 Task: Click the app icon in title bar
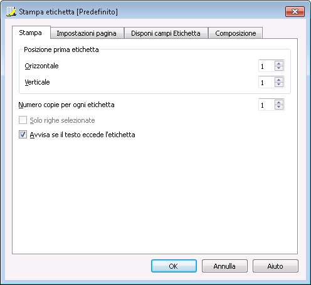[x=11, y=11]
